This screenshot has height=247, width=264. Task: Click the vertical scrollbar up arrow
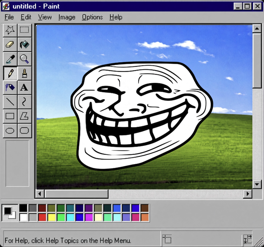(257, 28)
